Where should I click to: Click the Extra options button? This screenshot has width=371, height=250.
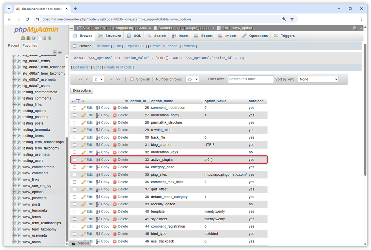tap(82, 91)
